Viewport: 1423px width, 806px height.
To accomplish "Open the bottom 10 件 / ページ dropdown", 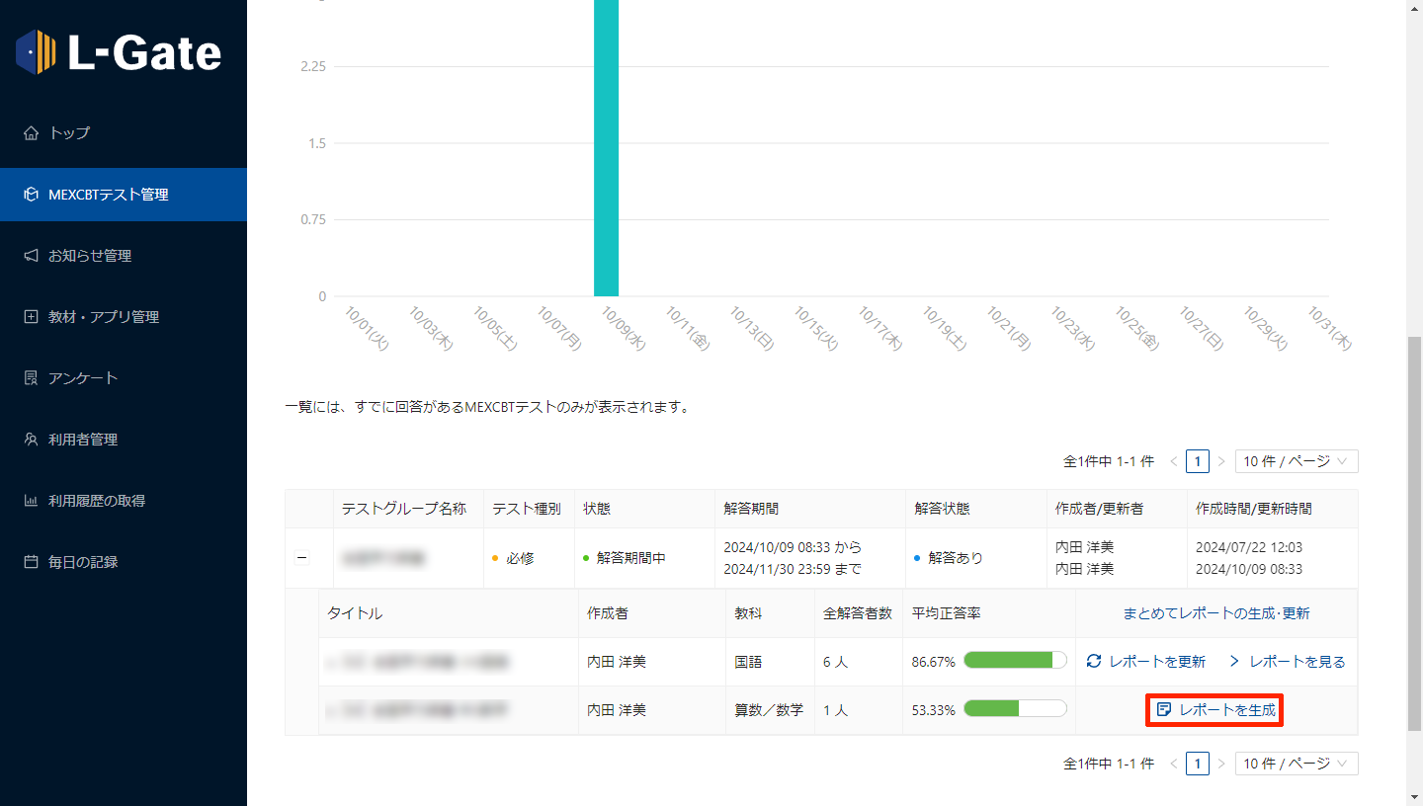I will tap(1296, 764).
